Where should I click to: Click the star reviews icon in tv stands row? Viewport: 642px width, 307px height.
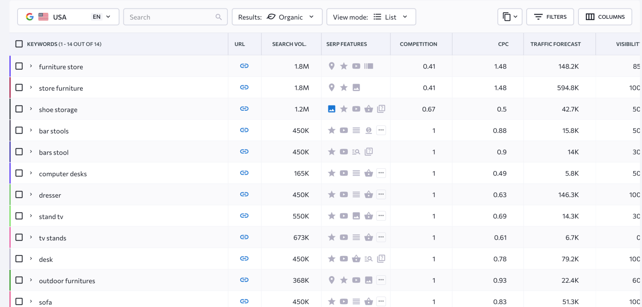331,237
